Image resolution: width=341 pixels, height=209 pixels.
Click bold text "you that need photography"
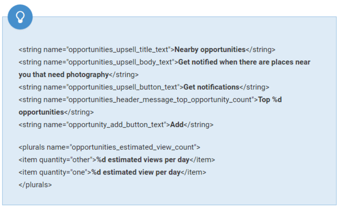click(x=63, y=75)
